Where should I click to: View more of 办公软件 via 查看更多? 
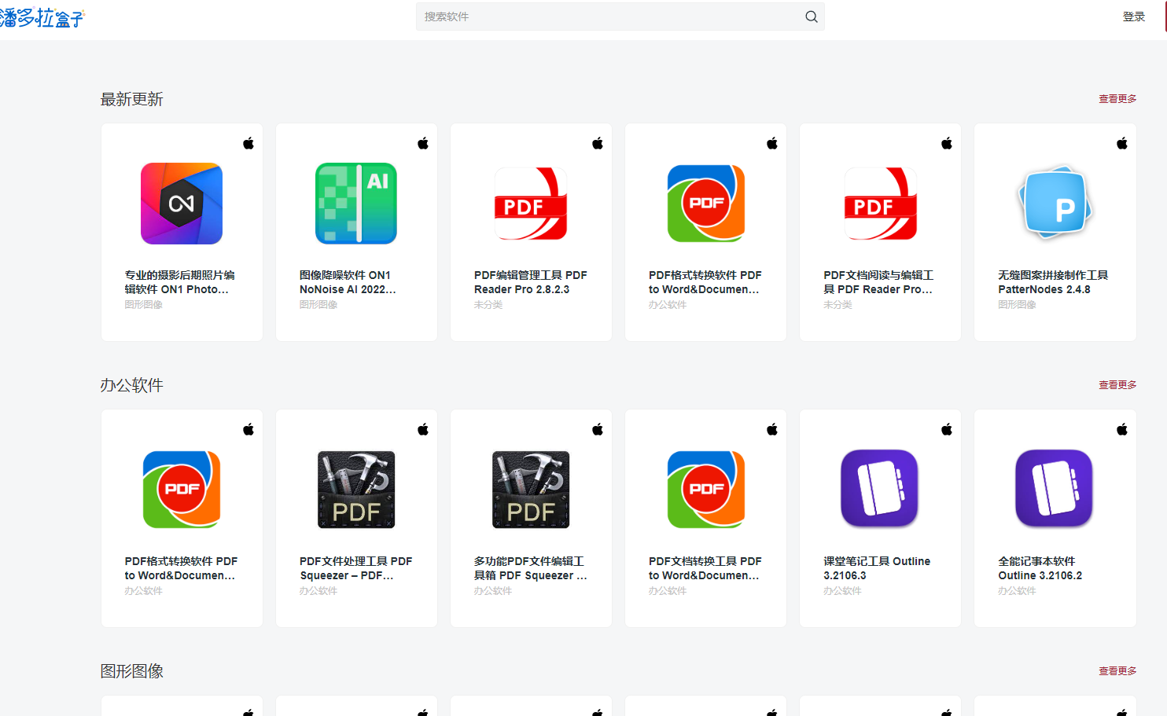(1117, 385)
